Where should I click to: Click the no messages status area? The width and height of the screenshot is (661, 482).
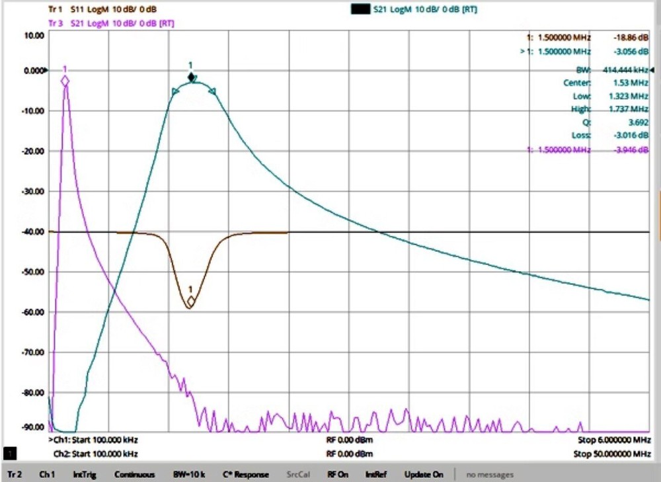click(x=489, y=474)
